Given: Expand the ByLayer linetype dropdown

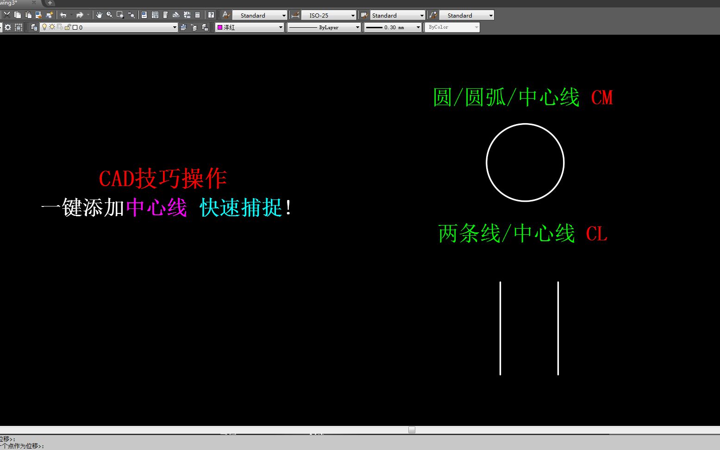Looking at the screenshot, I should coord(357,27).
